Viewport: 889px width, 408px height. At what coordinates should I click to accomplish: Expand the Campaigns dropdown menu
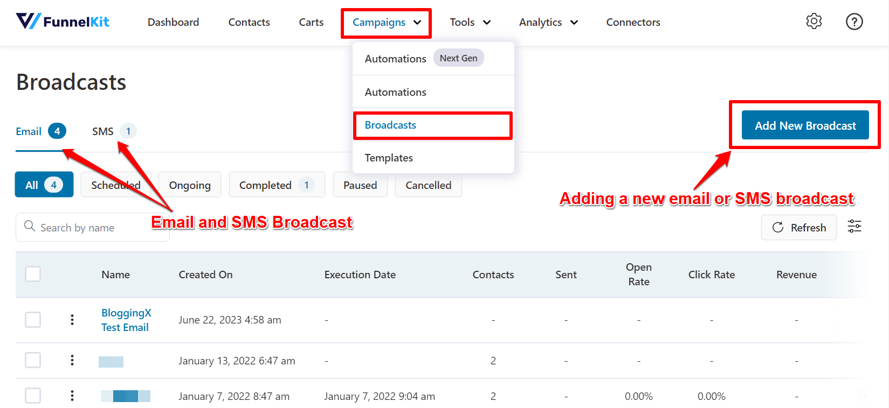point(386,23)
